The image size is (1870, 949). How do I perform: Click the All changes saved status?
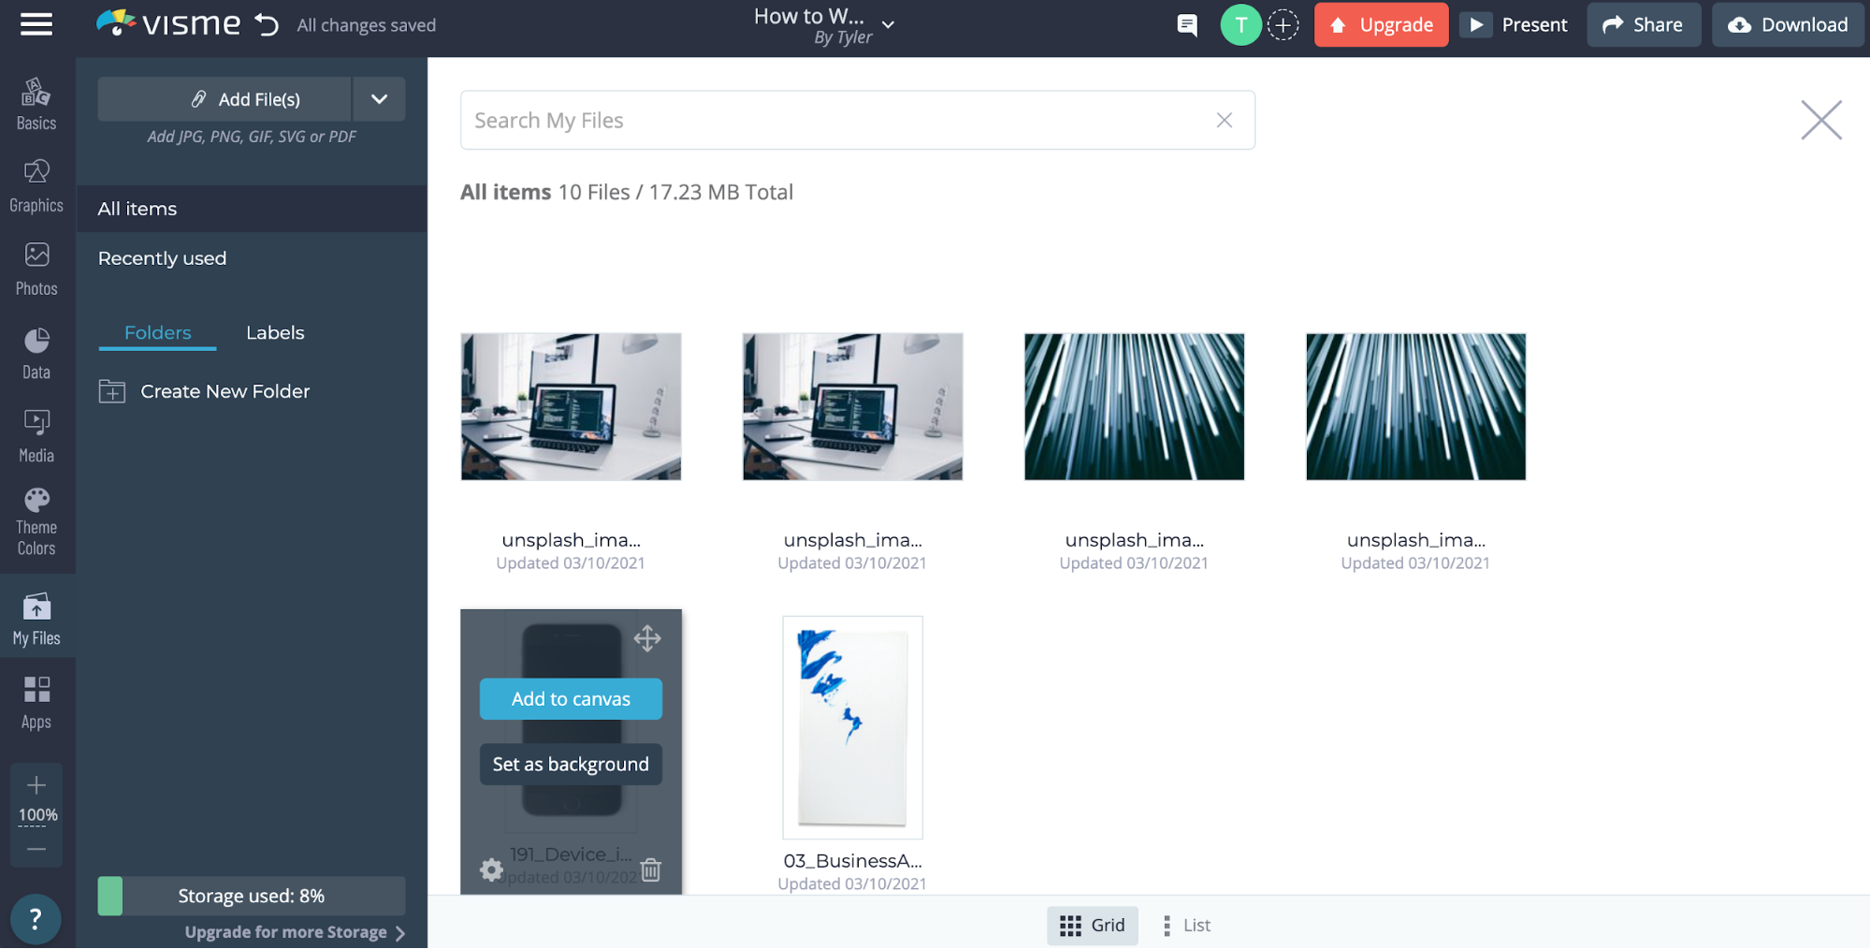tap(367, 25)
